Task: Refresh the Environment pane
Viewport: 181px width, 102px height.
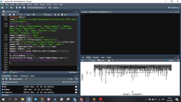Action: (76, 79)
